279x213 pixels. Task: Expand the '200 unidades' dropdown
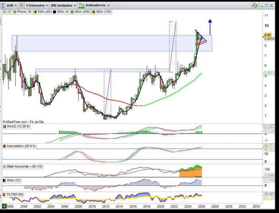63,6
